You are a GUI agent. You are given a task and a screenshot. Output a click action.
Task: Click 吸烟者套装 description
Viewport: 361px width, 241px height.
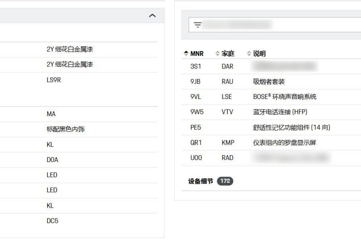pos(269,81)
